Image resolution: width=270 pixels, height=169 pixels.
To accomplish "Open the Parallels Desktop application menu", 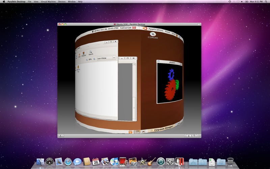I will point(16,2).
